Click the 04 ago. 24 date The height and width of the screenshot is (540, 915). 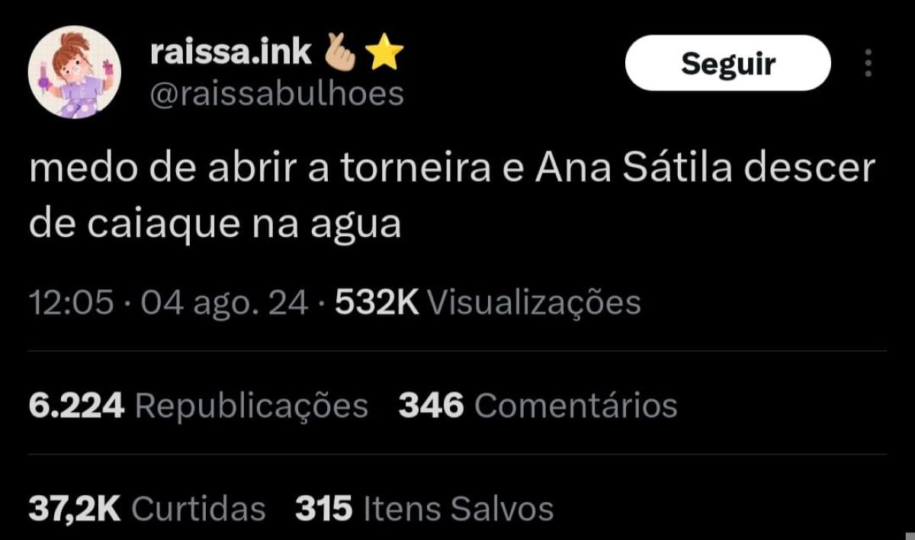pos(224,303)
